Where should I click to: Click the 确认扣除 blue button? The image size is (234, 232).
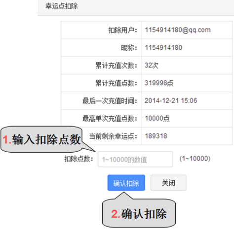[126, 183]
